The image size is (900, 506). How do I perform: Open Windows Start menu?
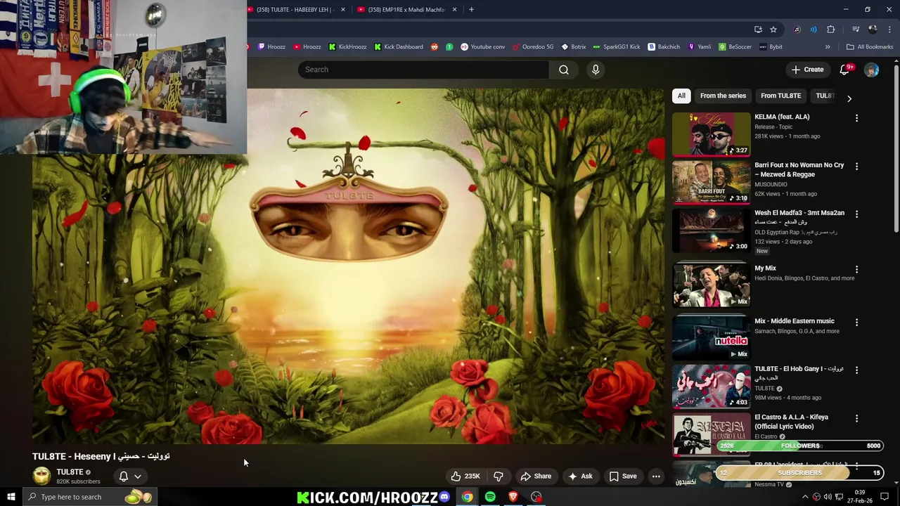tap(11, 497)
